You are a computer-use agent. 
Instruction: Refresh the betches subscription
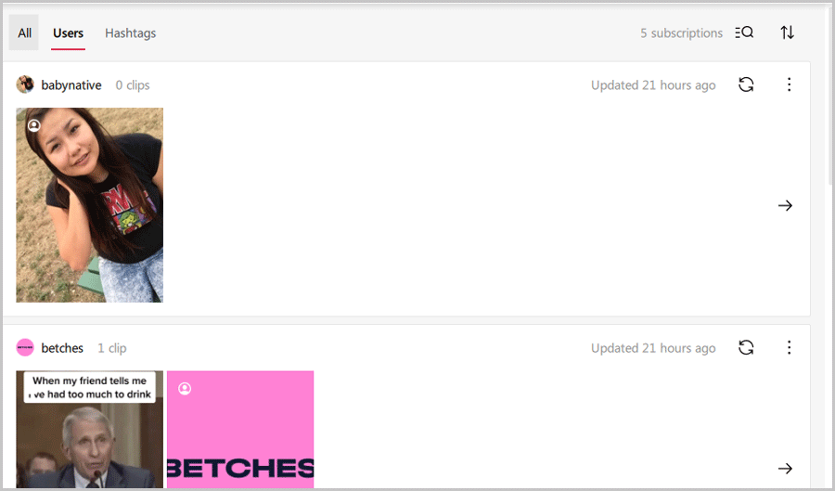coord(746,348)
